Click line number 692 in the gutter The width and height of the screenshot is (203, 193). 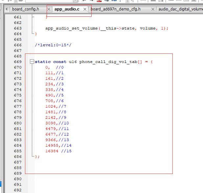pyautogui.click(x=18, y=190)
